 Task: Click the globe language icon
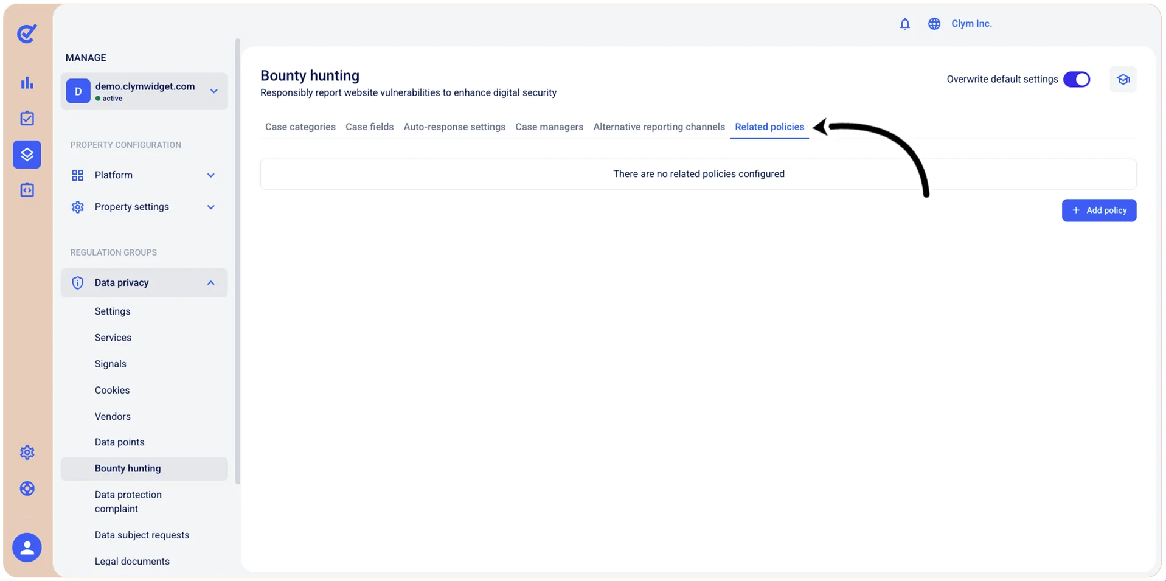[x=934, y=24]
